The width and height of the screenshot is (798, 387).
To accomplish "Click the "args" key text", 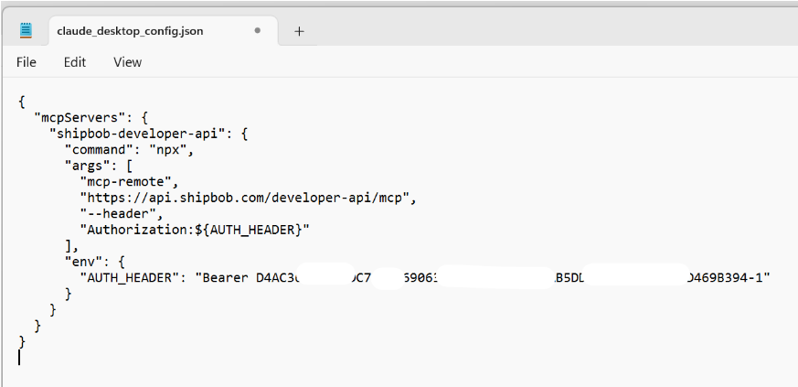I will pyautogui.click(x=88, y=166).
